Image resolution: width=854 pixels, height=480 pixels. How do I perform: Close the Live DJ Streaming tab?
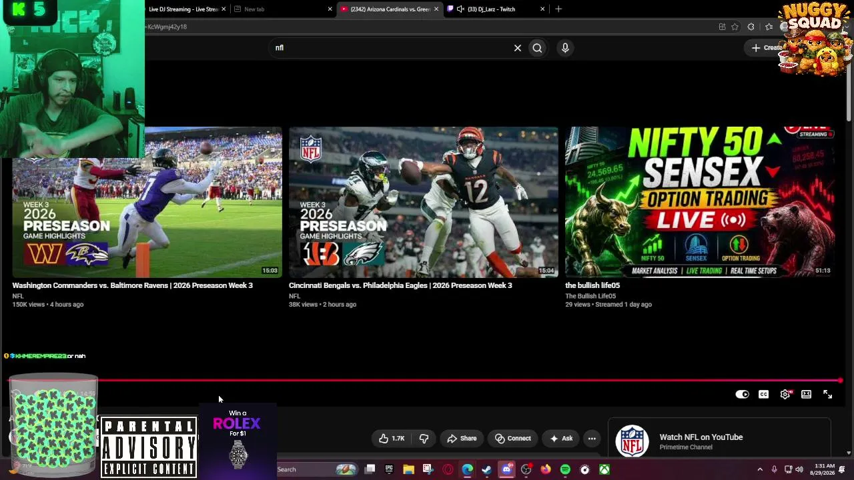224,9
